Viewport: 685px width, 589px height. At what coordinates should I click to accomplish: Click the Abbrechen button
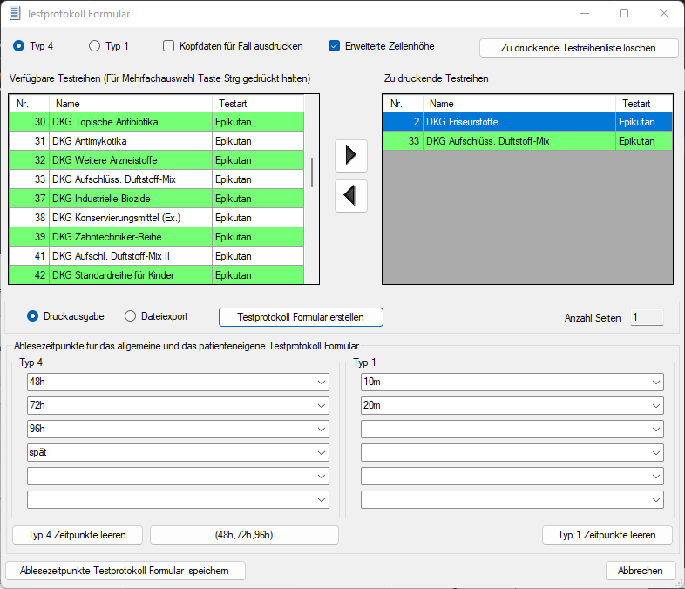[641, 571]
